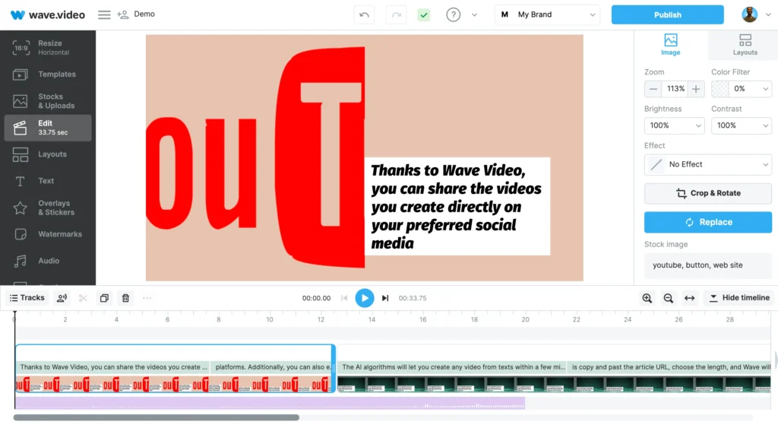Open the No Effect dropdown
The height and width of the screenshot is (425, 778).
(x=708, y=164)
